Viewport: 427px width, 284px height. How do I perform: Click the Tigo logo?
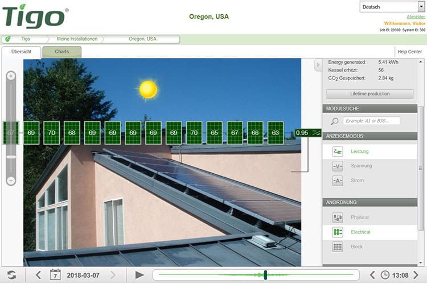pyautogui.click(x=35, y=16)
